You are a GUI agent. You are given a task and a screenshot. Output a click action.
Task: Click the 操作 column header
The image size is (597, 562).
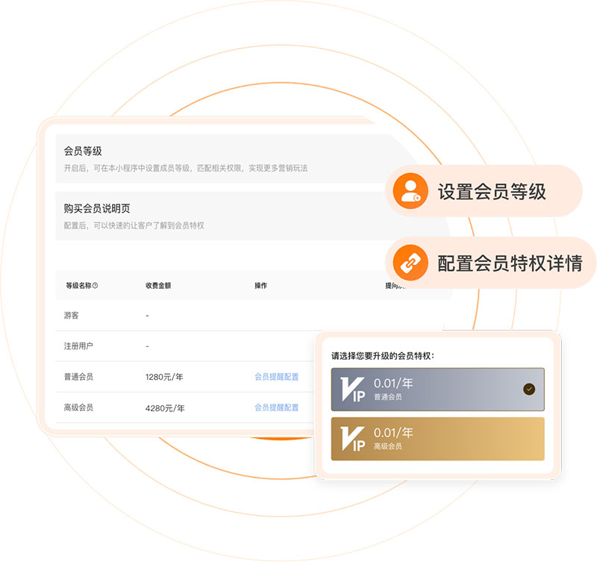click(x=260, y=286)
